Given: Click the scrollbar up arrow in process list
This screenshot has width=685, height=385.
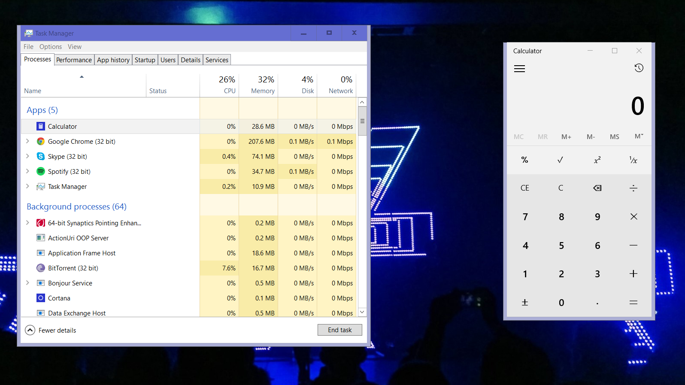Looking at the screenshot, I should coord(362,102).
